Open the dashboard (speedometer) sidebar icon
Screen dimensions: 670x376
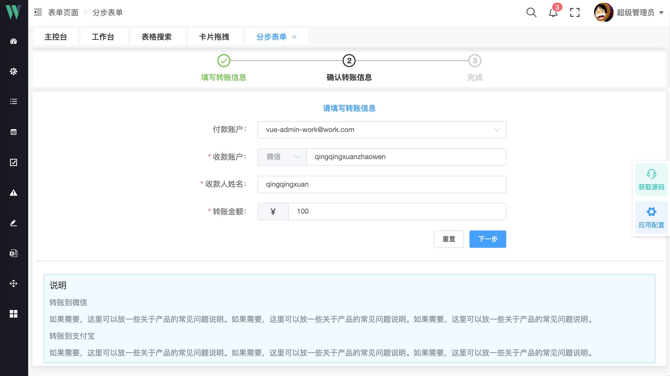13,41
